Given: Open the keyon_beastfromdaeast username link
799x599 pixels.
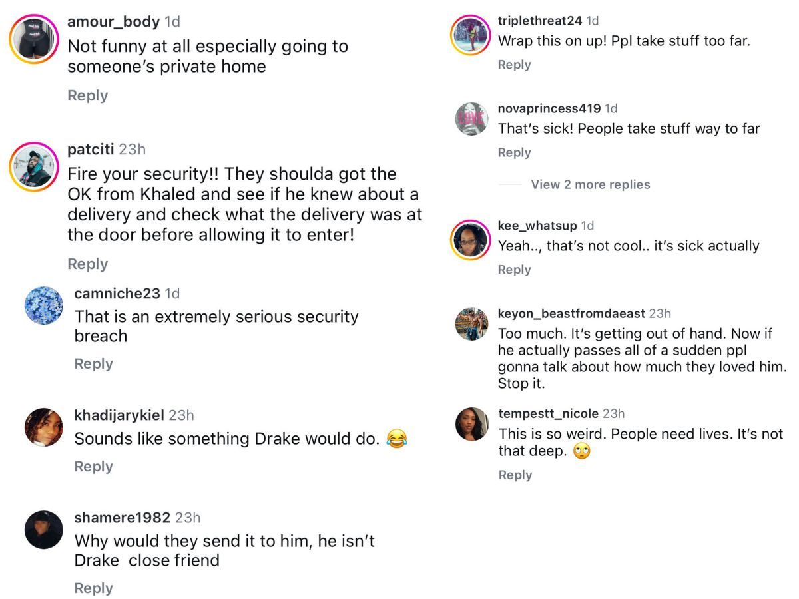Looking at the screenshot, I should coord(571,313).
